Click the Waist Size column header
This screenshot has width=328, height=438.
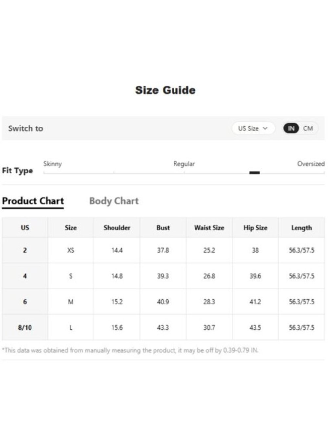point(209,228)
